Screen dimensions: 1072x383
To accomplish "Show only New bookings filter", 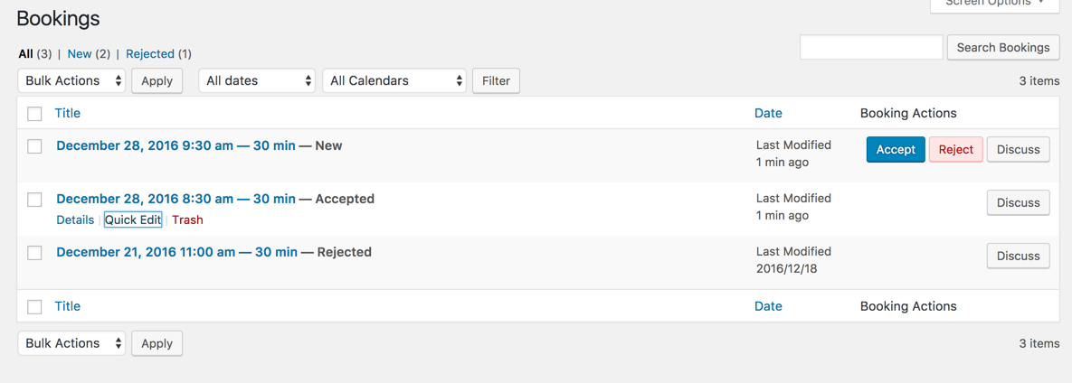I will click(x=80, y=54).
